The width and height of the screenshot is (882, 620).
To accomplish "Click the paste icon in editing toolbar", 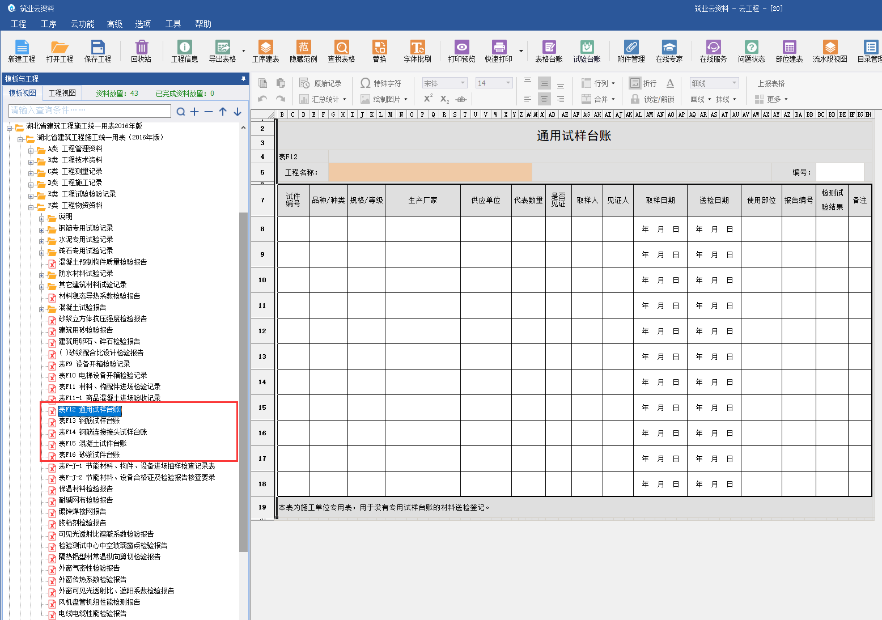I will coord(281,83).
